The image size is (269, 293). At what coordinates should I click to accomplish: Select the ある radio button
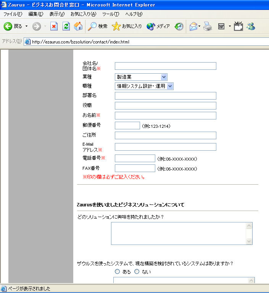(118, 272)
